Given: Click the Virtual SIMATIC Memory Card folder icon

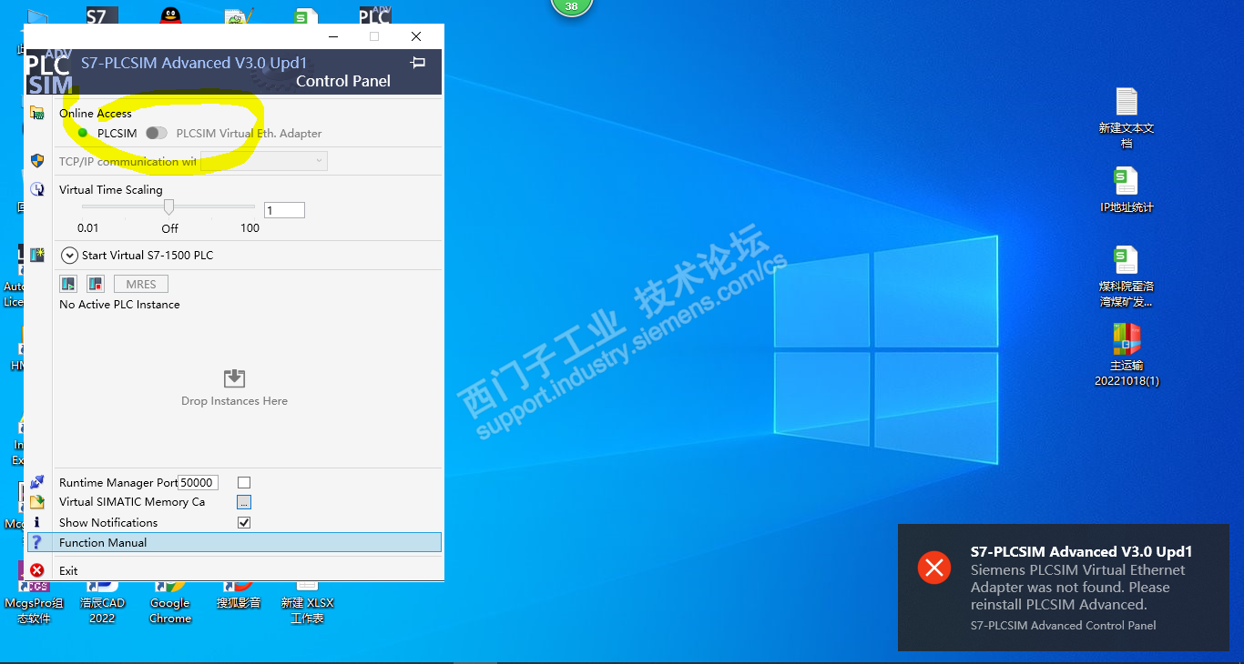Looking at the screenshot, I should (x=37, y=502).
